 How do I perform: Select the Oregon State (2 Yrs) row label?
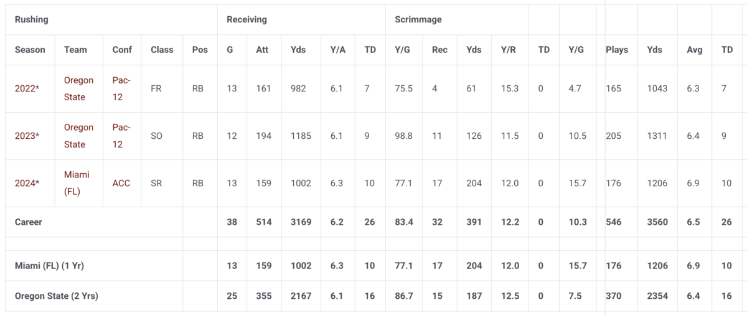pyautogui.click(x=57, y=296)
